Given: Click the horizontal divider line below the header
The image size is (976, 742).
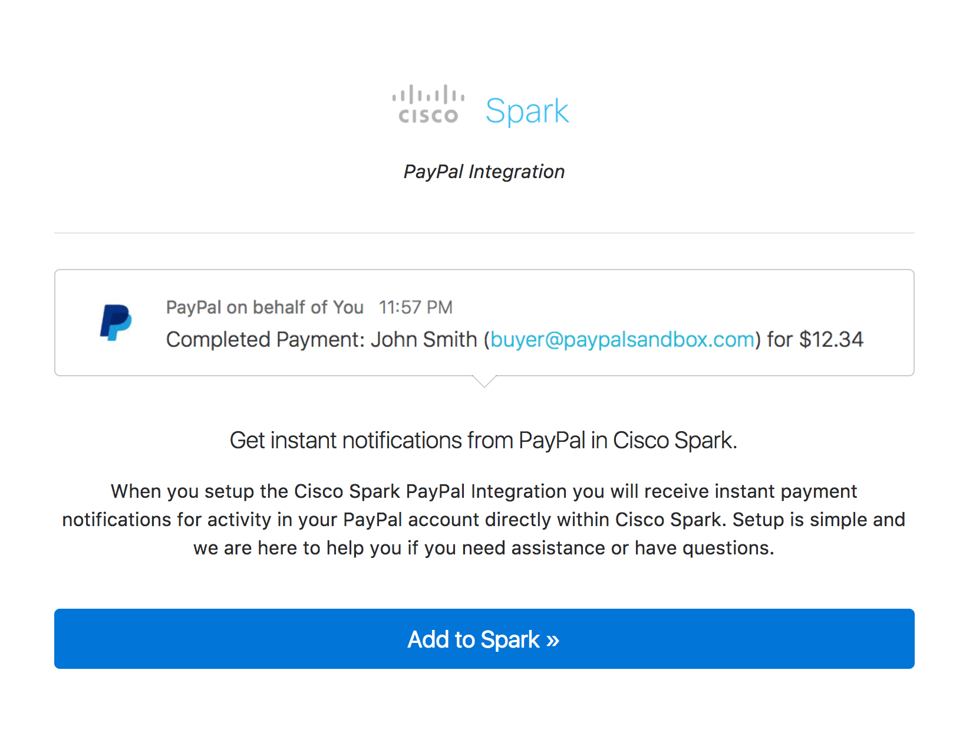Looking at the screenshot, I should tap(484, 233).
